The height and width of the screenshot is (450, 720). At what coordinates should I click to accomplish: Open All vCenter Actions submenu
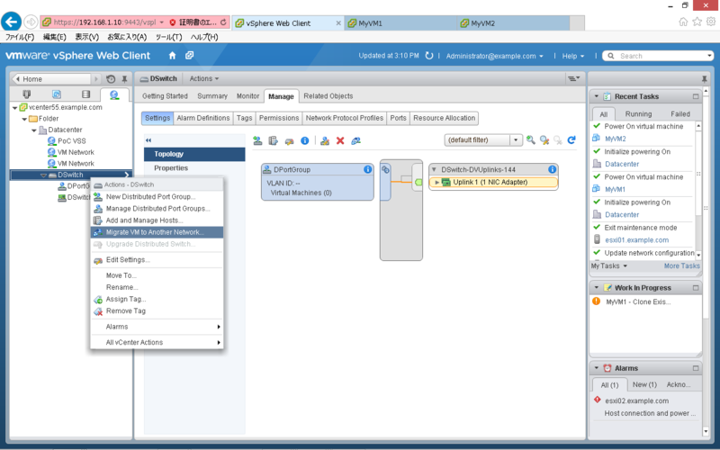157,342
